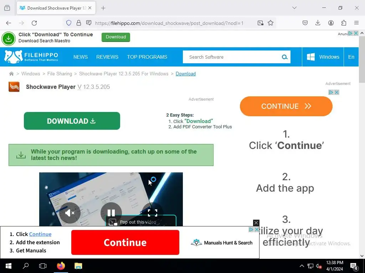
Task: Open File Explorer from taskbar
Action: point(78,266)
